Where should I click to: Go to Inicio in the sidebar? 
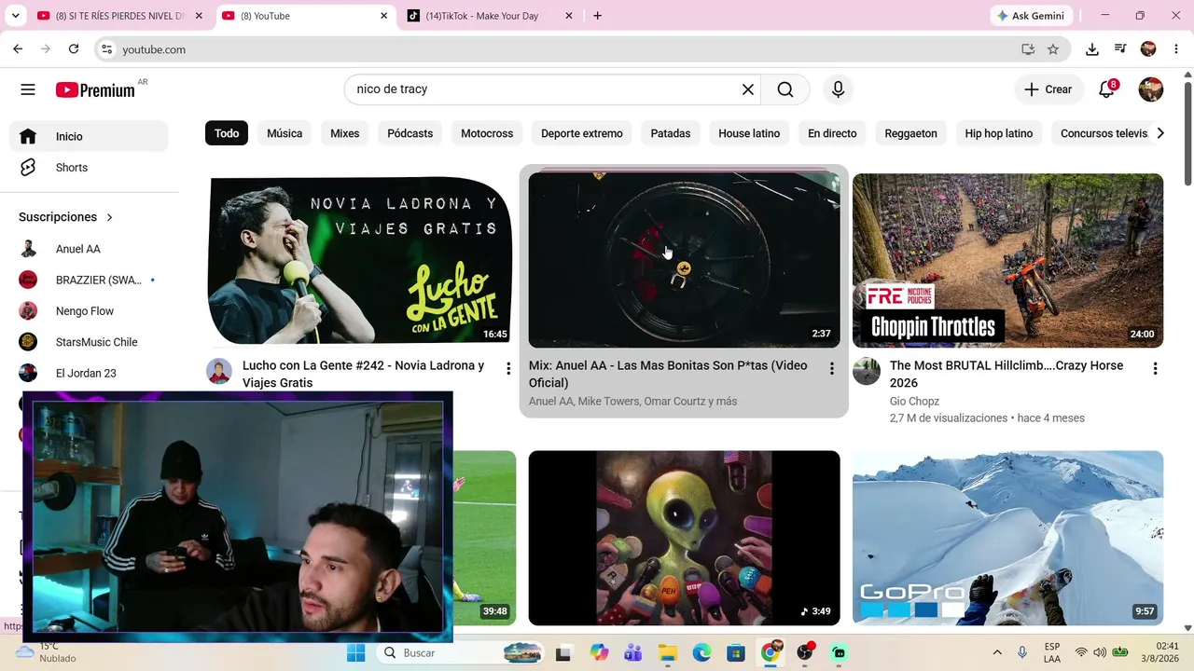pos(89,136)
